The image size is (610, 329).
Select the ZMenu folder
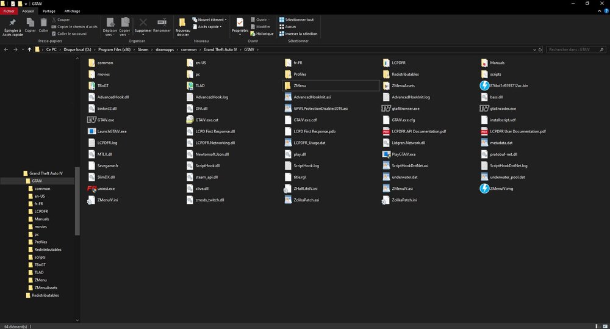[331, 85]
